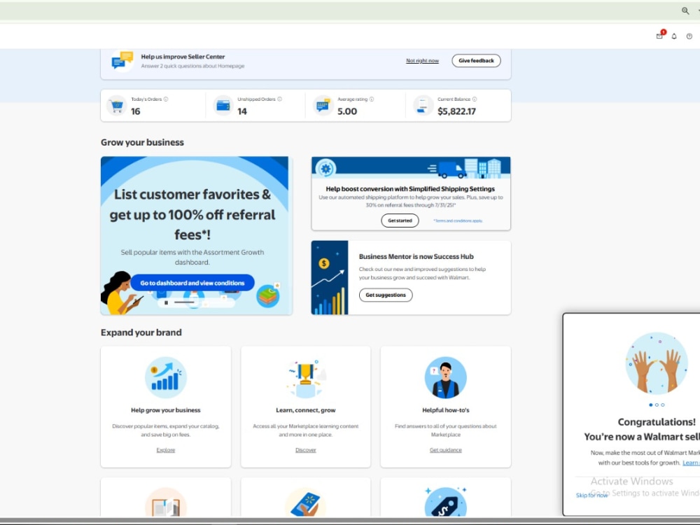Show info for Current Balance
The width and height of the screenshot is (700, 525).
[x=475, y=99]
